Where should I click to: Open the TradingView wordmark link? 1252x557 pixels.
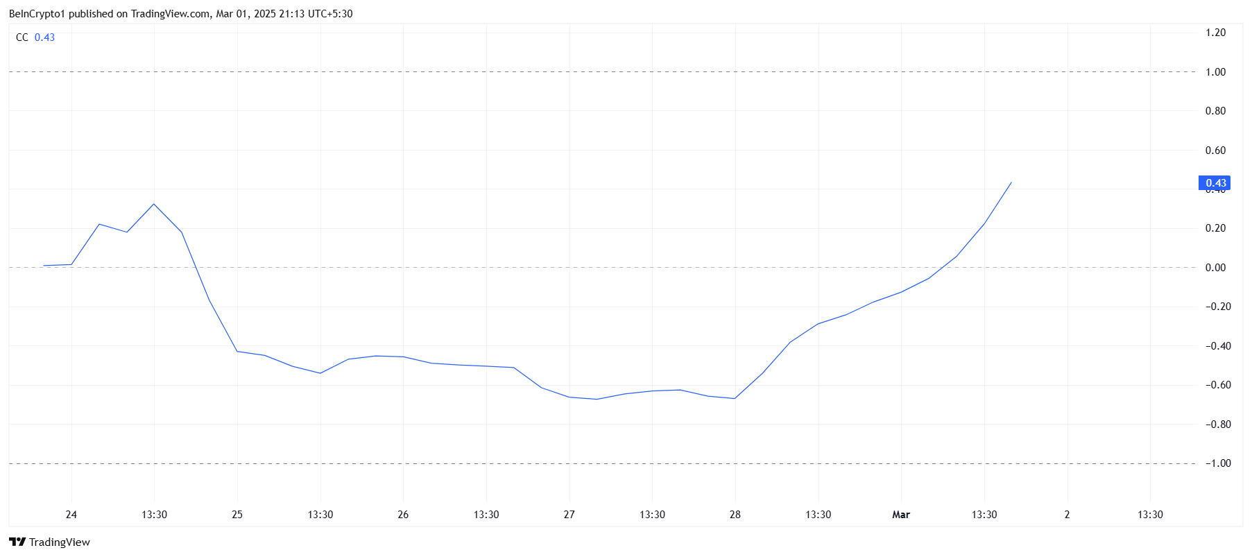(x=60, y=542)
